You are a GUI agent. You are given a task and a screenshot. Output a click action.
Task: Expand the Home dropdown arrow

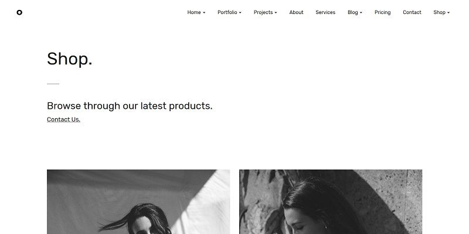204,13
